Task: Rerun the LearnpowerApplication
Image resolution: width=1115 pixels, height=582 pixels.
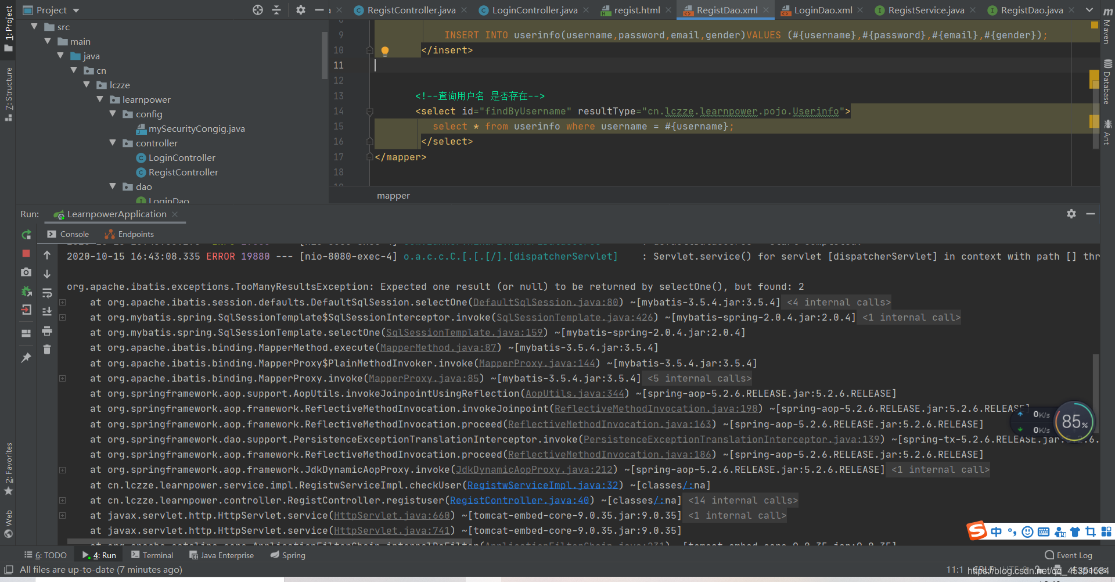Action: (x=26, y=235)
